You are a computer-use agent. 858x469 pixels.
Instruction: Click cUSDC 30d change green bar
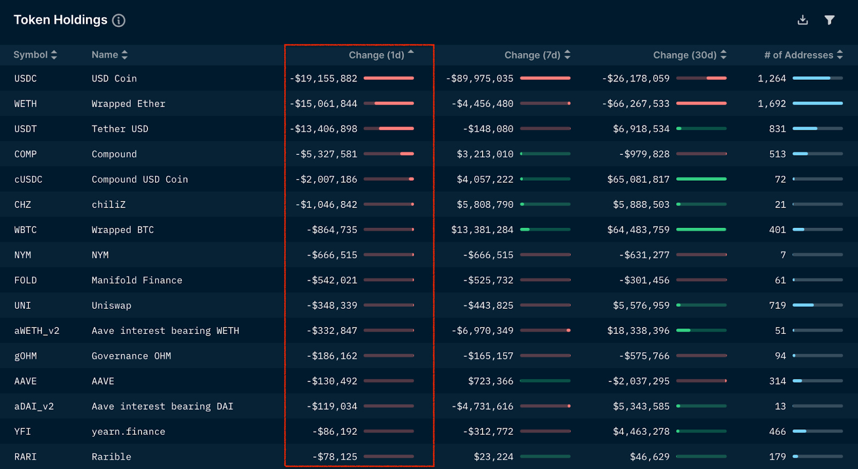click(701, 179)
